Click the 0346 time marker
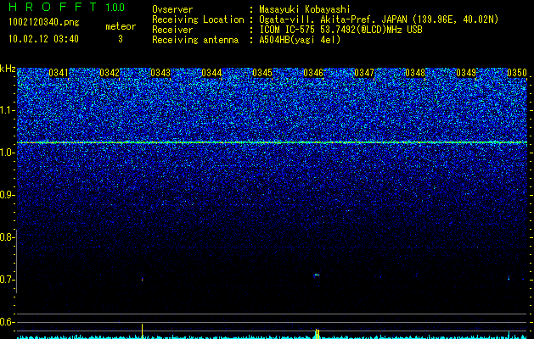534x339 pixels. (313, 73)
